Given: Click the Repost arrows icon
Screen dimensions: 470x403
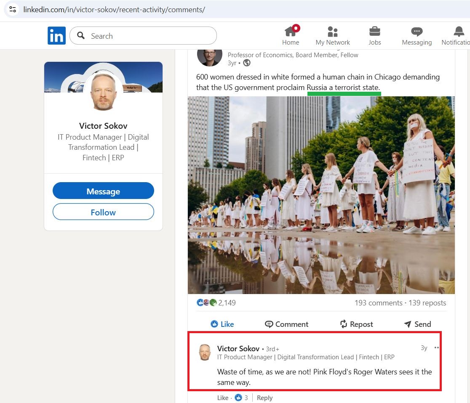Looking at the screenshot, I should (x=343, y=324).
